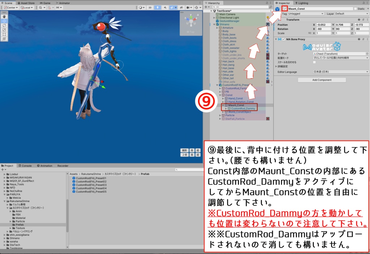Toggle MA Bone Proxy enabled checkbox

coord(284,39)
